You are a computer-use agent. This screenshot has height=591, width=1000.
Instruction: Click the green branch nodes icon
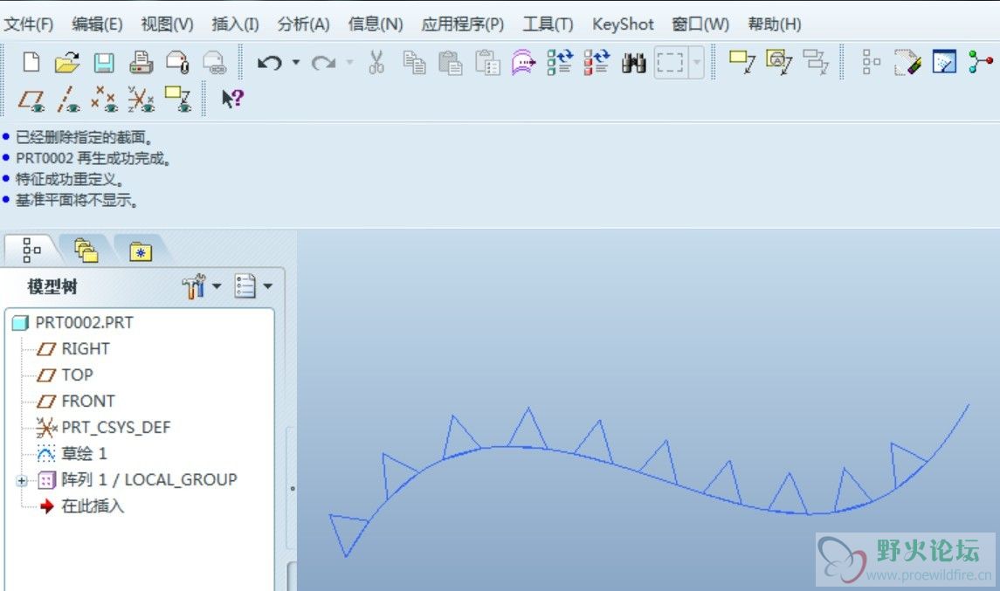click(980, 62)
